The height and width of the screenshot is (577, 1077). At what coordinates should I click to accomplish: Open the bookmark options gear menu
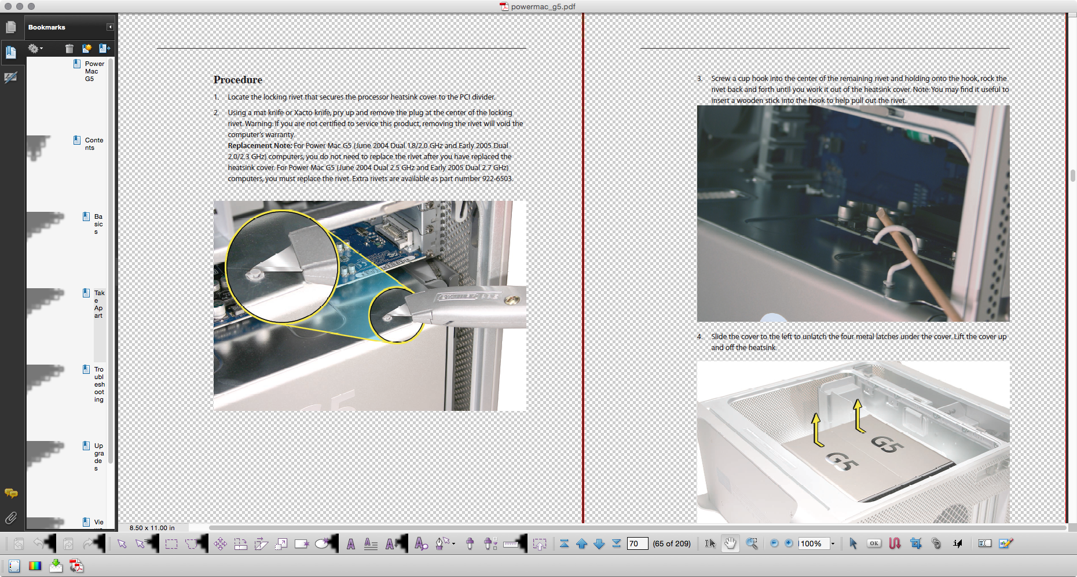[35, 49]
